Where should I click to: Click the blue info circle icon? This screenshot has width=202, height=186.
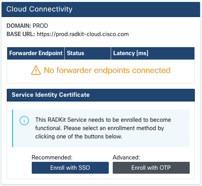[x=24, y=121]
